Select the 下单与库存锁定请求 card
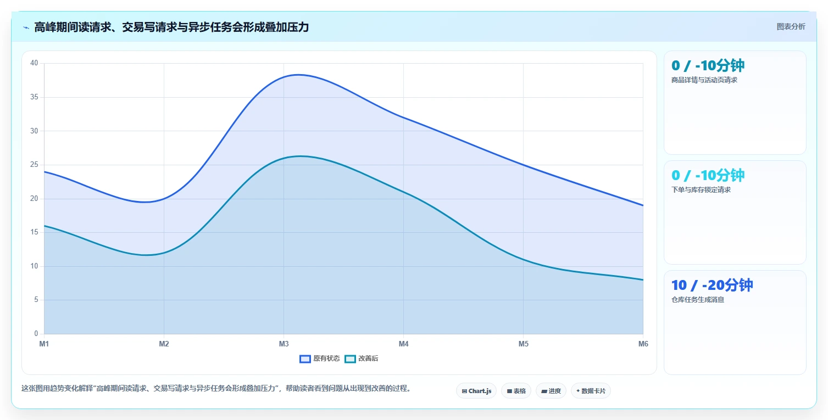828x420 pixels. click(735, 212)
